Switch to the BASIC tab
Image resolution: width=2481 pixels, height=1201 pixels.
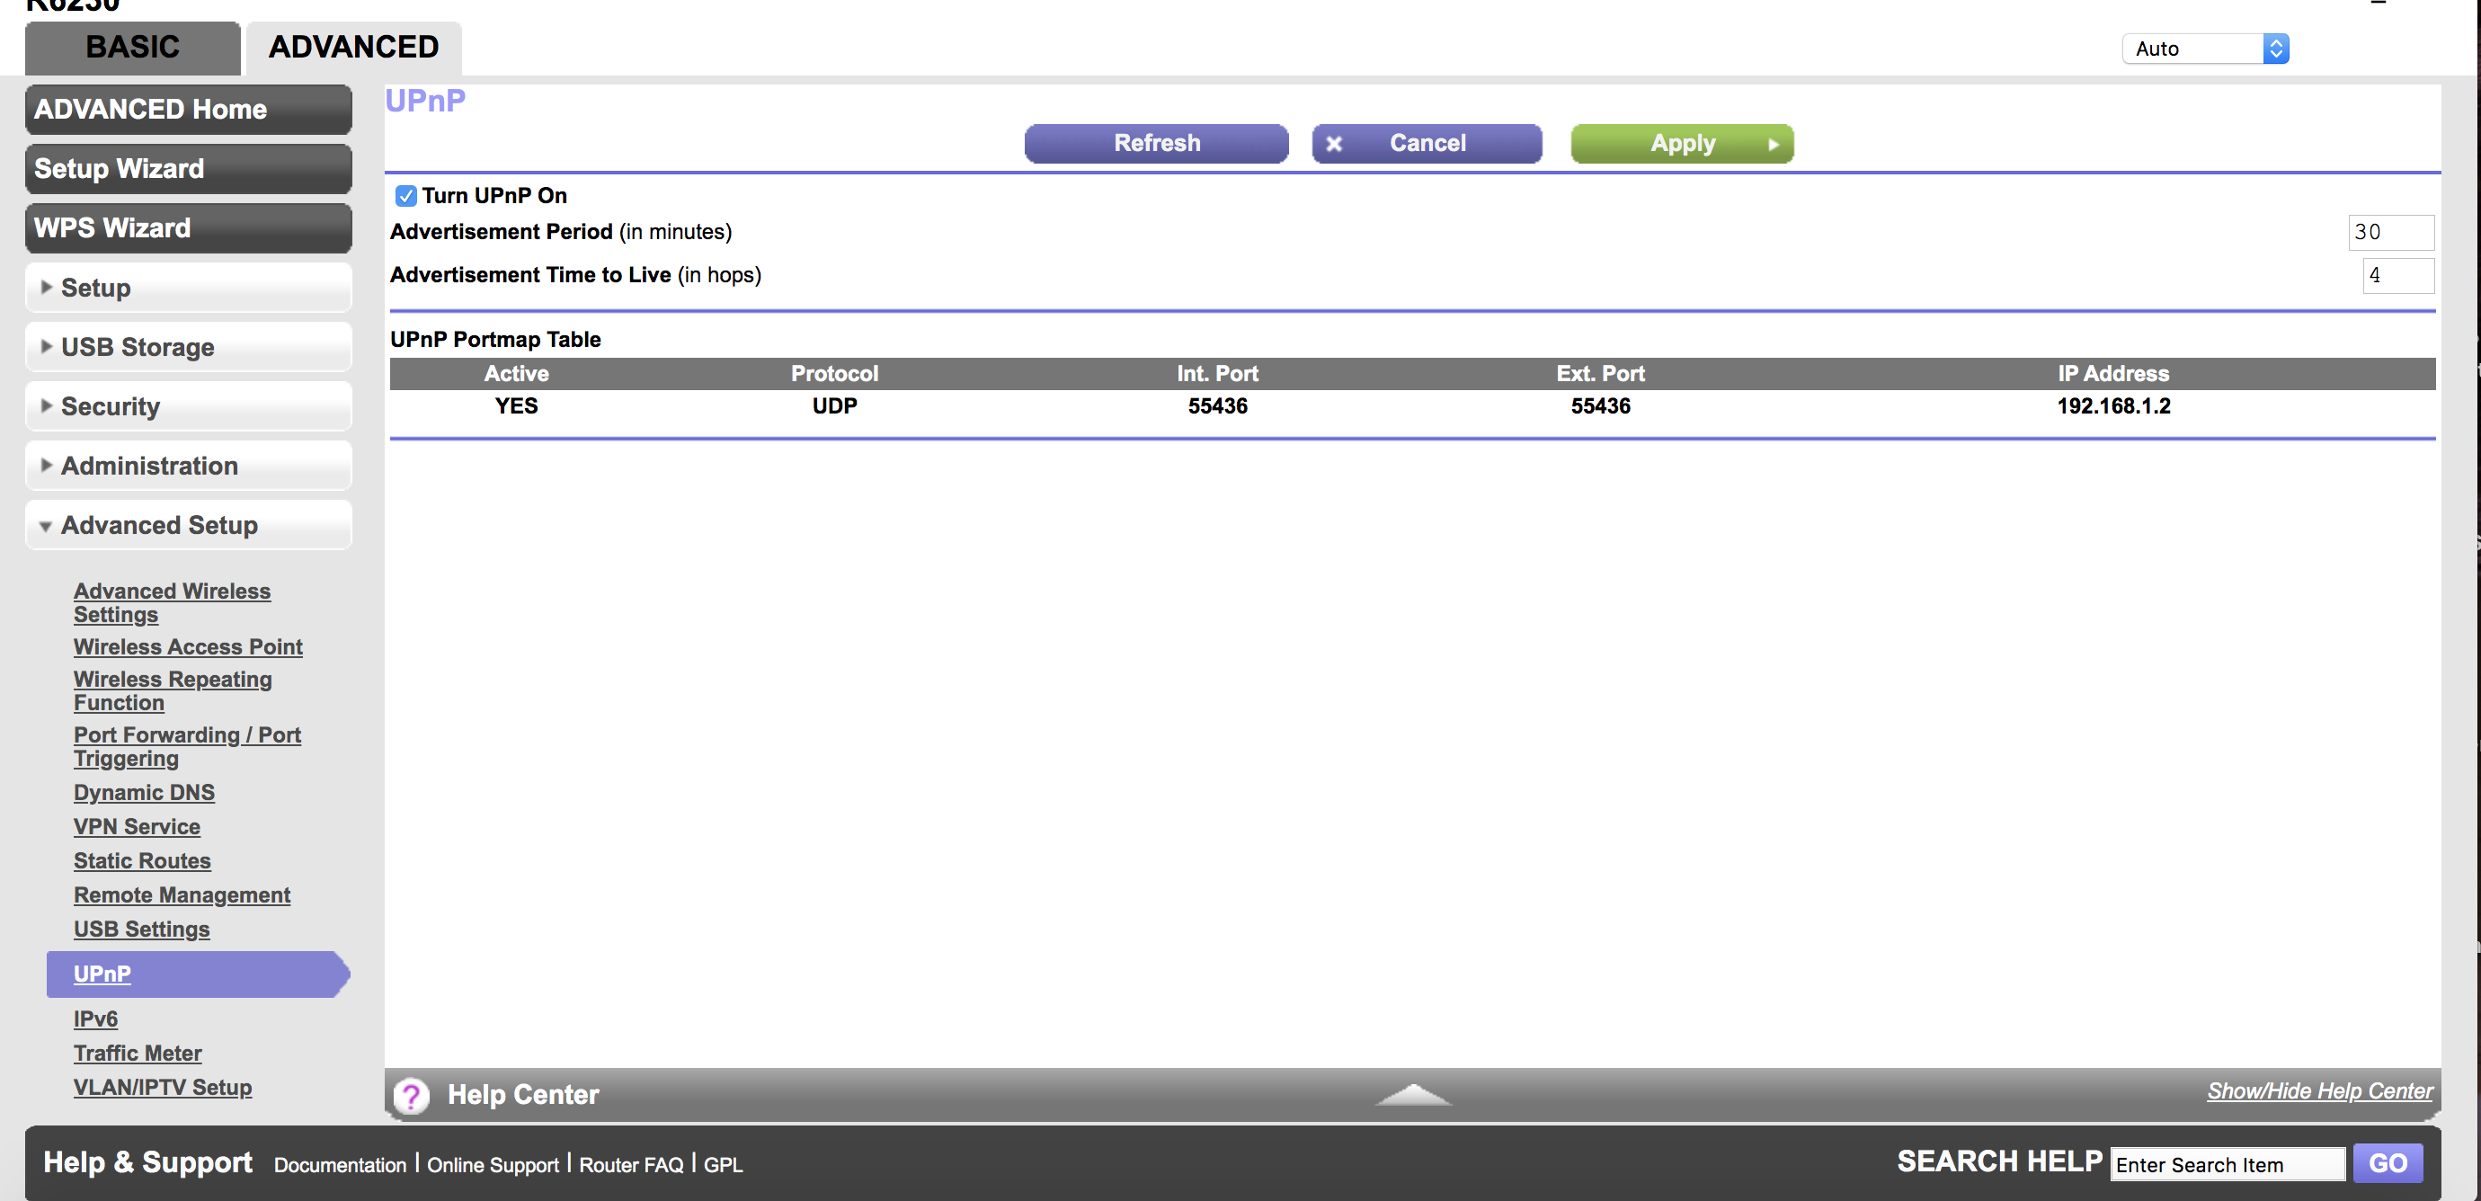click(x=133, y=47)
